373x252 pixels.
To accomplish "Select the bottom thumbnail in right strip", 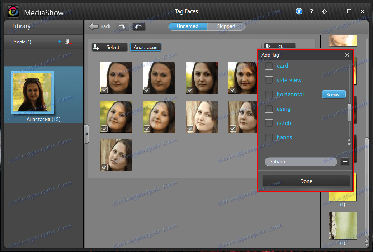I will (x=343, y=226).
